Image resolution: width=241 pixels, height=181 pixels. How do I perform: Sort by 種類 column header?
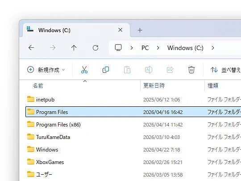(213, 85)
